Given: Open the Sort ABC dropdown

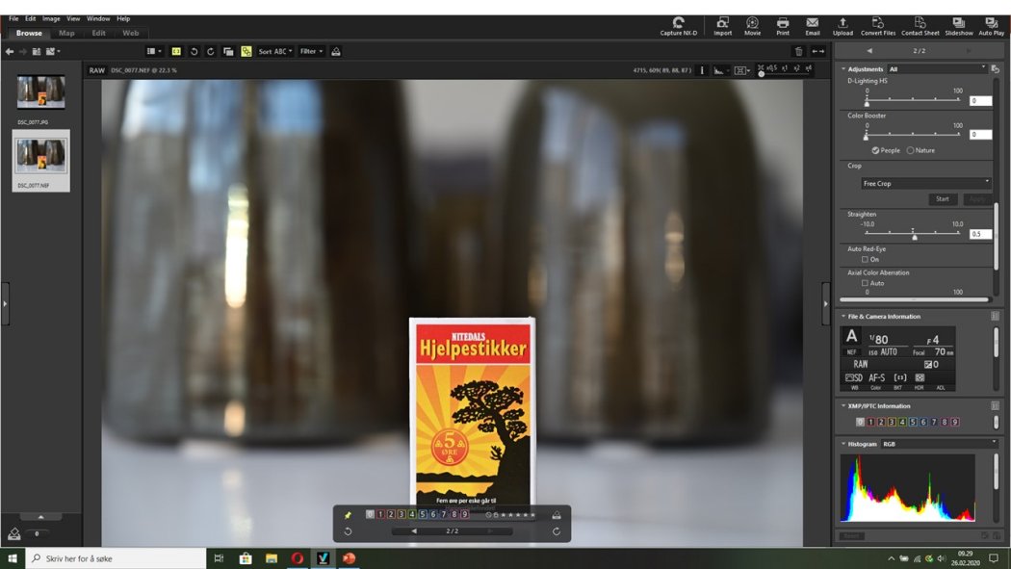Looking at the screenshot, I should (x=274, y=51).
